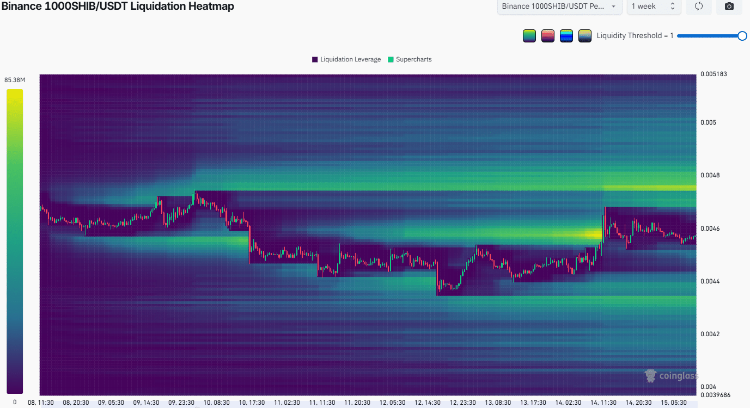This screenshot has height=408, width=750.
Task: Click the 0.0042 price axis label
Action: click(x=710, y=334)
